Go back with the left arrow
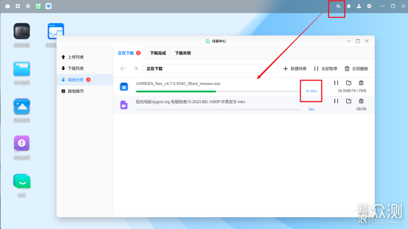408x229 pixels. [123, 69]
